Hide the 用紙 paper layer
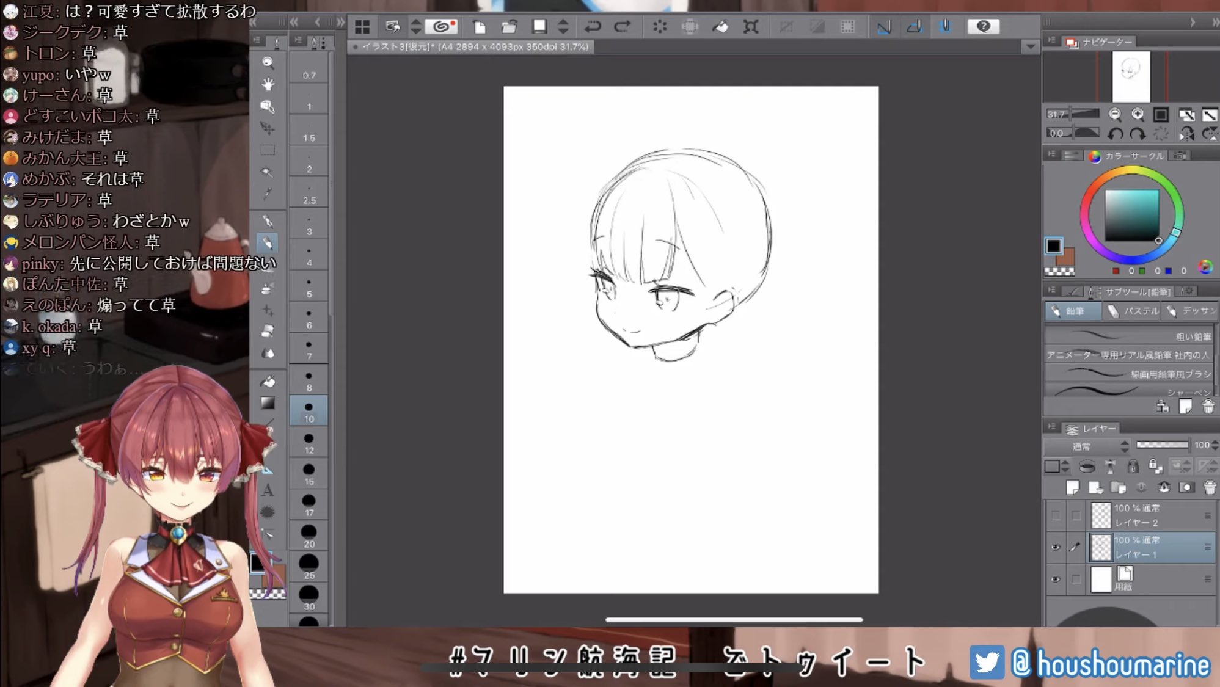 pyautogui.click(x=1056, y=579)
